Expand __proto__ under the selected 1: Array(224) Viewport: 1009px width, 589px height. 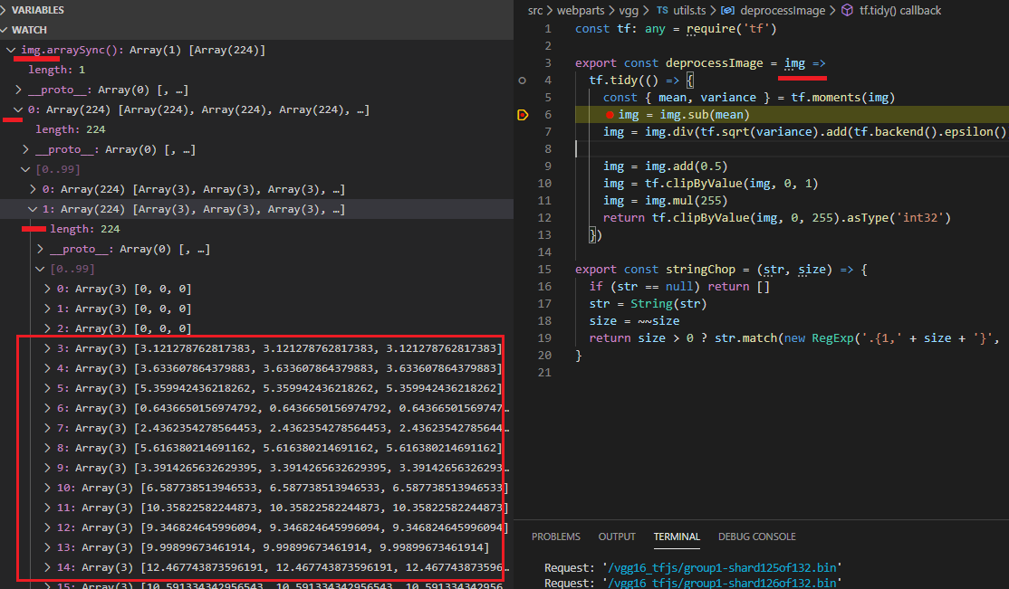click(x=41, y=249)
